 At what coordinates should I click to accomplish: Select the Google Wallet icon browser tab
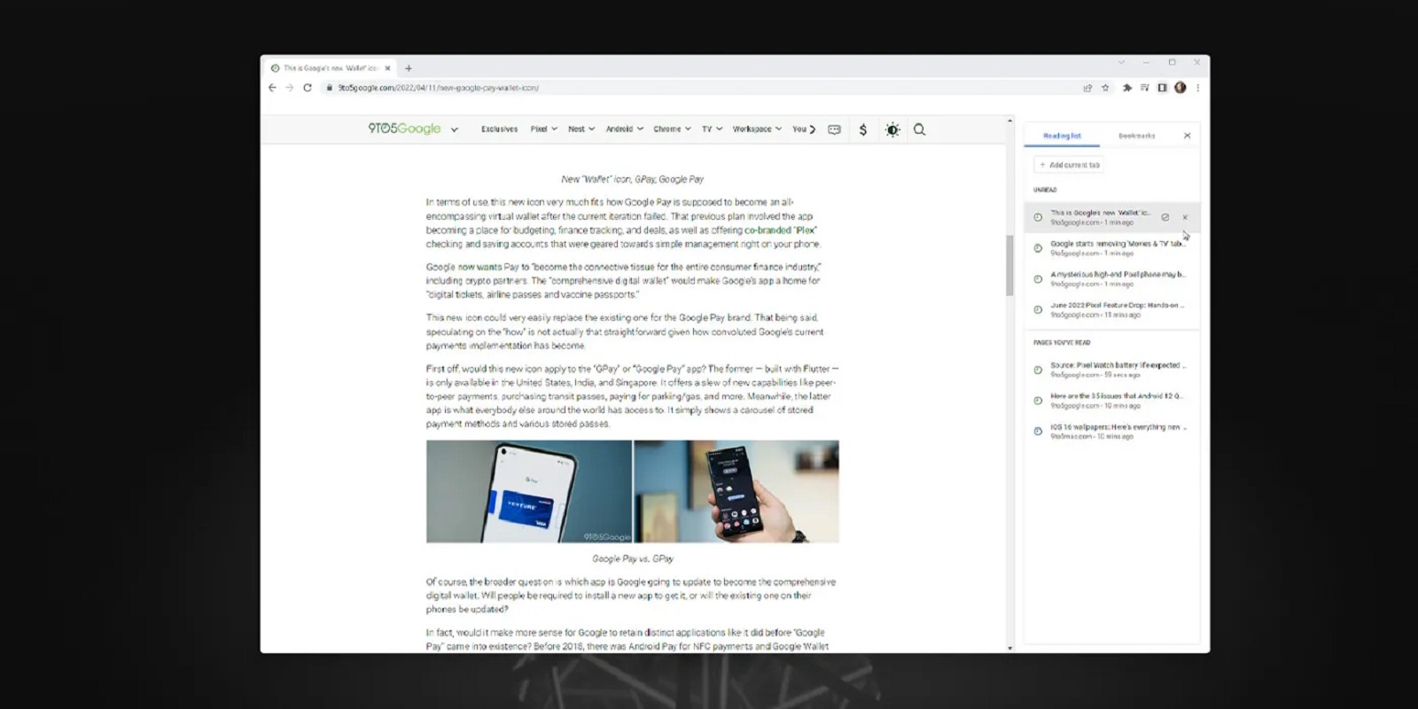(331, 68)
